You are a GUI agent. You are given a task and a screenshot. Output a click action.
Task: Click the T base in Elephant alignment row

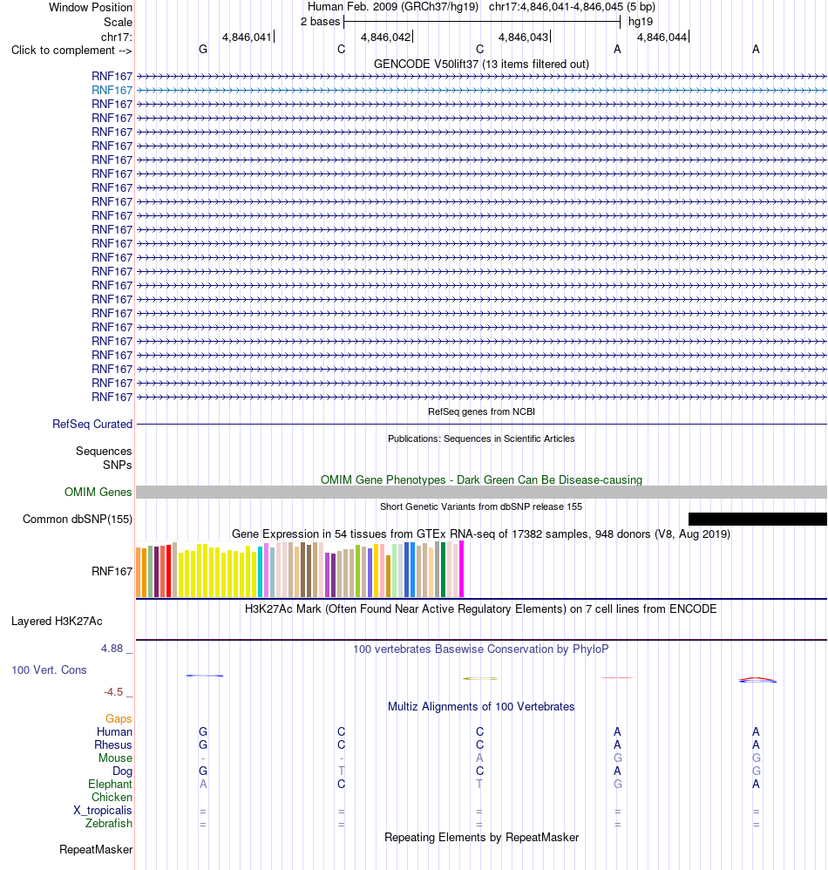[479, 784]
